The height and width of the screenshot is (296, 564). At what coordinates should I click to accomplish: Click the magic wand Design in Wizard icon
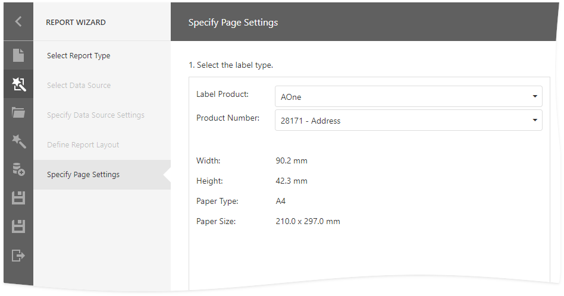pyautogui.click(x=18, y=141)
